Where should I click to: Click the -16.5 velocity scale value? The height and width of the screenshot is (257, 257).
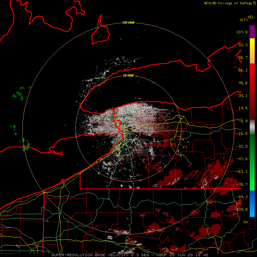[x=242, y=134]
